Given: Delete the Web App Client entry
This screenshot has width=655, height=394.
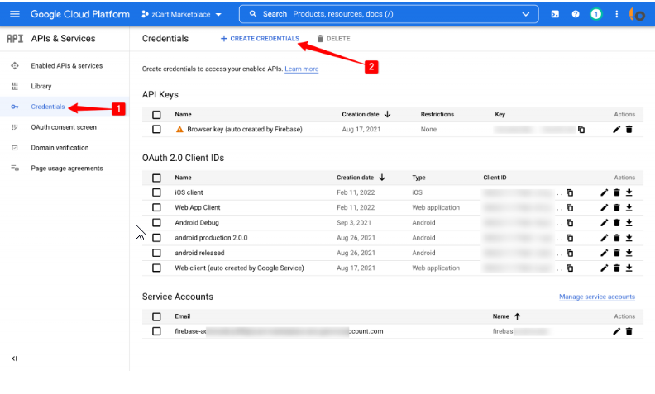Looking at the screenshot, I should [x=616, y=208].
